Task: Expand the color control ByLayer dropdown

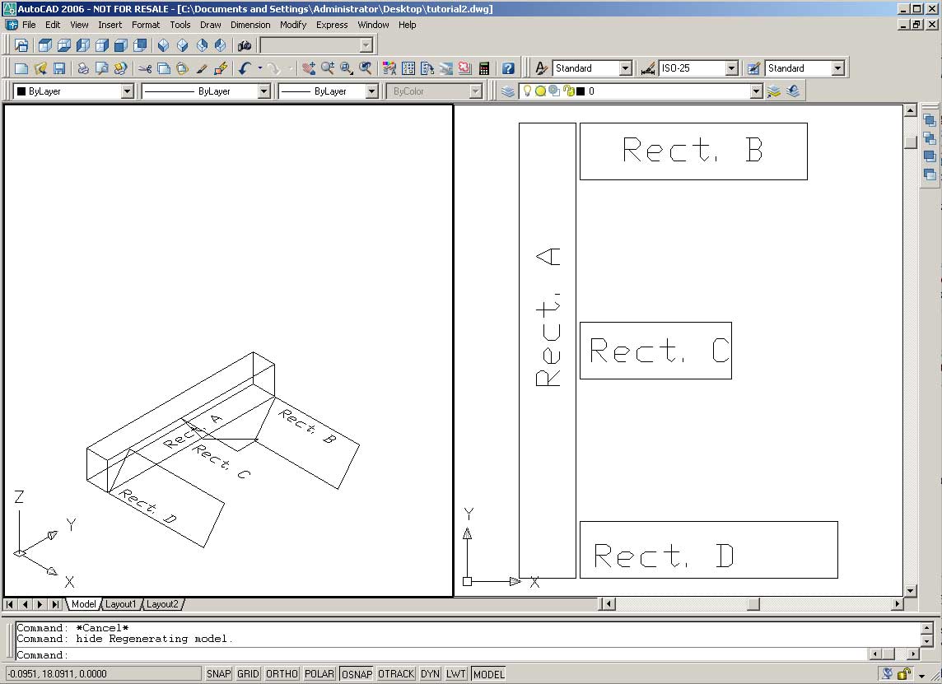Action: [127, 91]
